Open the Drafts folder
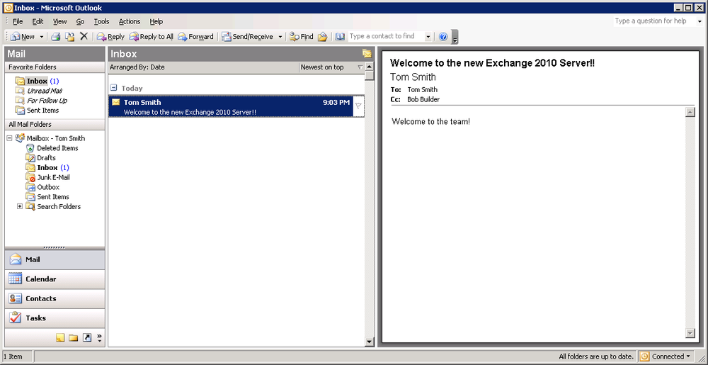Viewport: 708px width, 365px height. 40,157
